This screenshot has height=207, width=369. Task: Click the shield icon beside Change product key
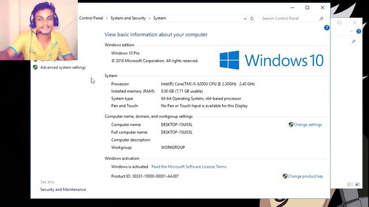tap(285, 176)
